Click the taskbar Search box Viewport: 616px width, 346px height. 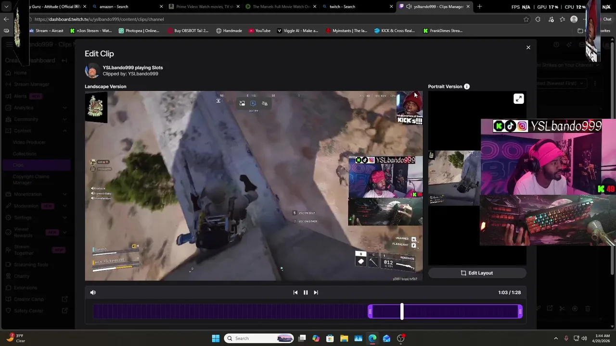(259, 338)
